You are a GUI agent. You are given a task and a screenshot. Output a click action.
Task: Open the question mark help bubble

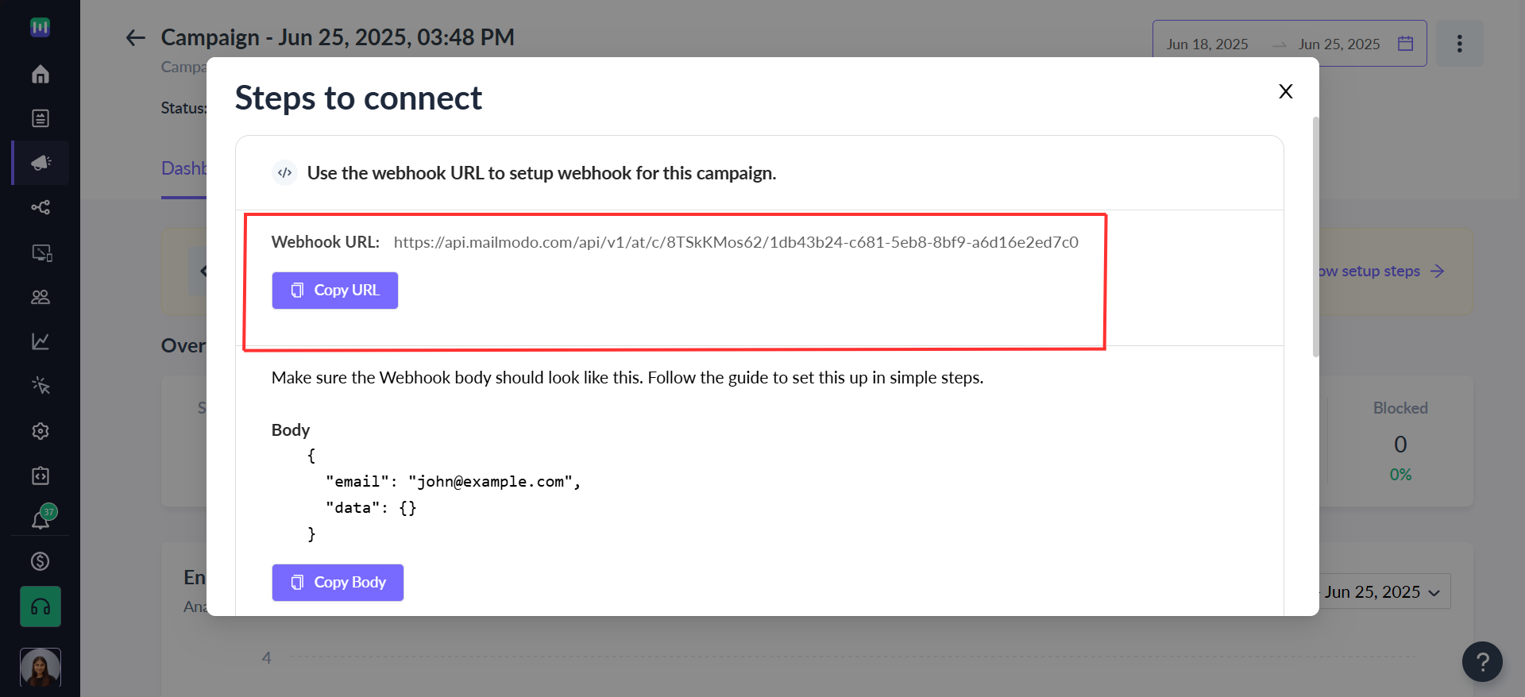pos(1482,661)
